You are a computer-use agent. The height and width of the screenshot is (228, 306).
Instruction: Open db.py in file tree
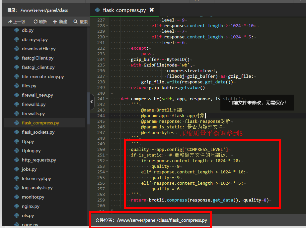coord(28,30)
